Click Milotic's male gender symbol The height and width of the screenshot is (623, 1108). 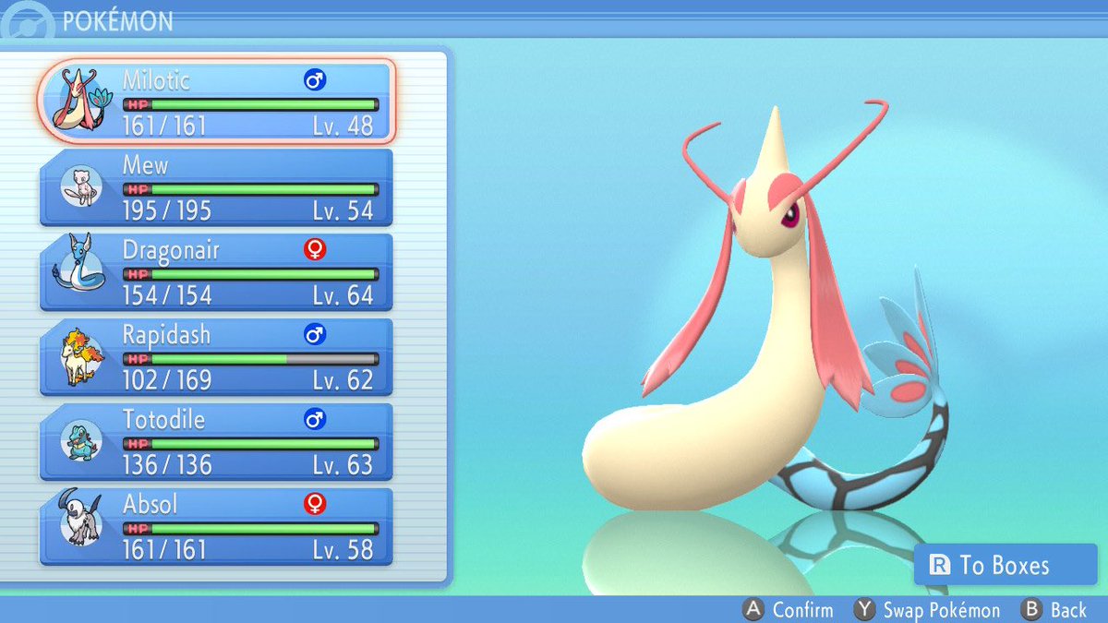(315, 81)
